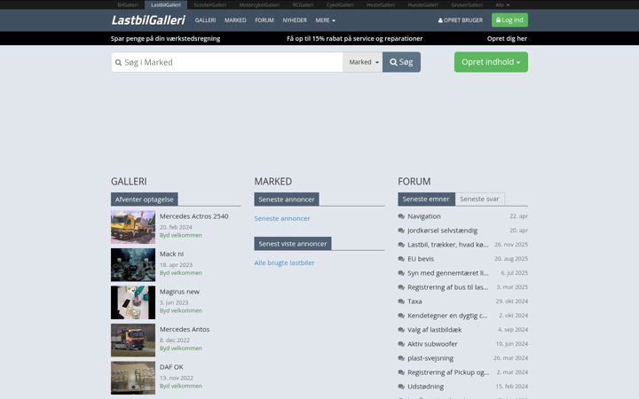Viewport: 639px width, 399px height.
Task: Open the Lastbil, trækker, hvad kø... topic
Action: 448,245
